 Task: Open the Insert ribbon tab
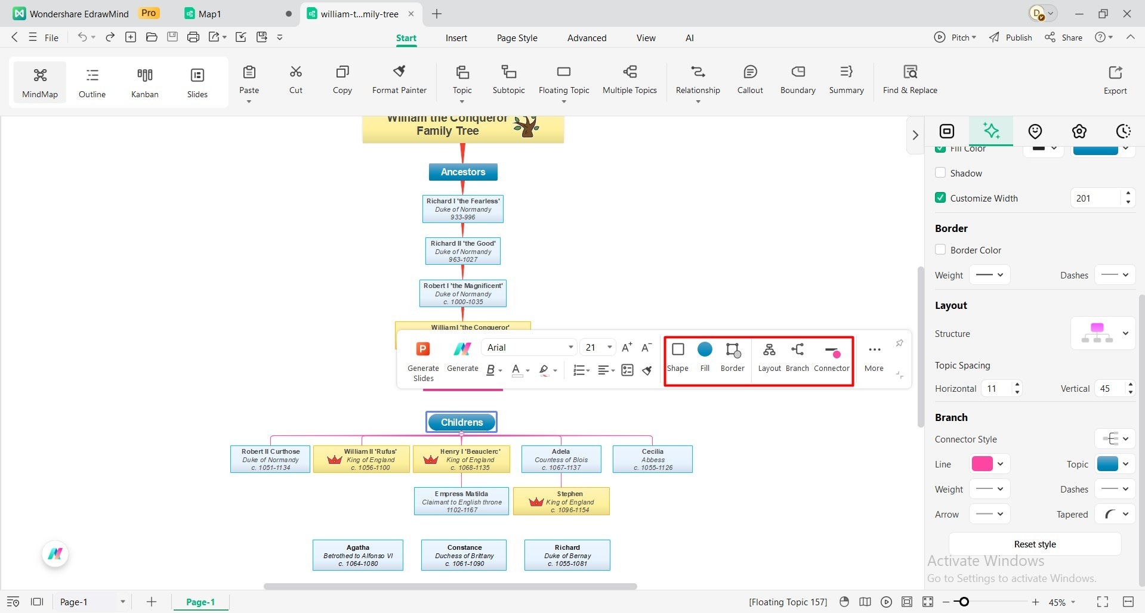(456, 38)
